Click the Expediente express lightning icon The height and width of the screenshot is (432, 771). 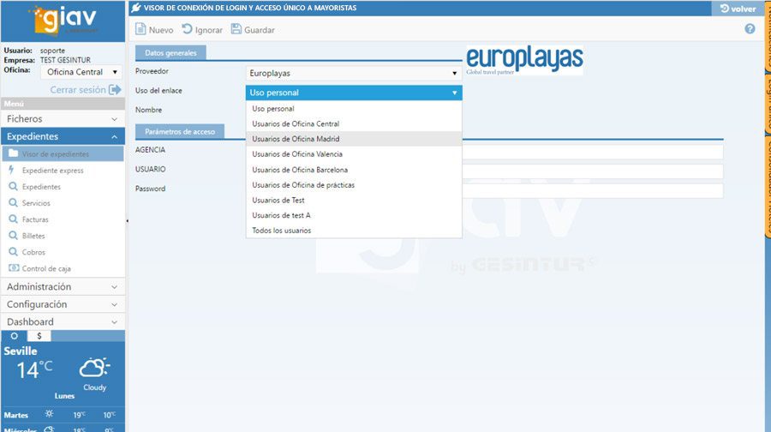(12, 170)
